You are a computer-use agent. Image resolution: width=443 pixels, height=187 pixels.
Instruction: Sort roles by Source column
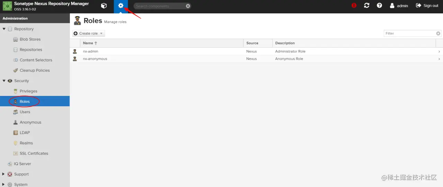click(x=258, y=43)
